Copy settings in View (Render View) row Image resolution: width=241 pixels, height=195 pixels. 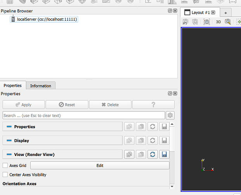pyautogui.click(x=129, y=154)
